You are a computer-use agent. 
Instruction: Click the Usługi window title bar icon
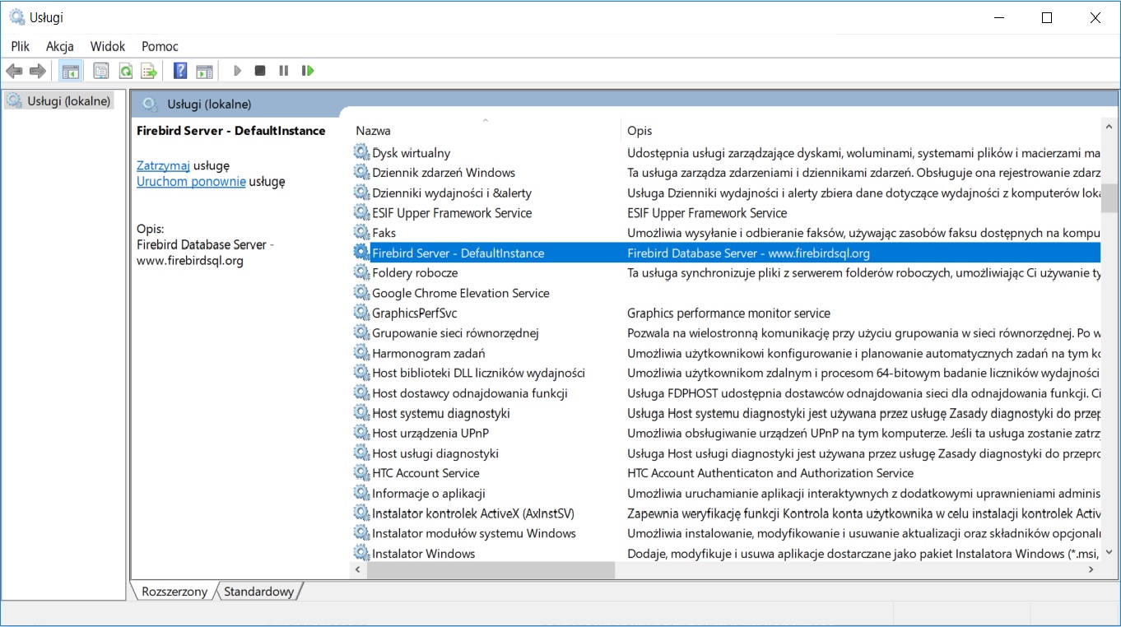click(x=16, y=17)
